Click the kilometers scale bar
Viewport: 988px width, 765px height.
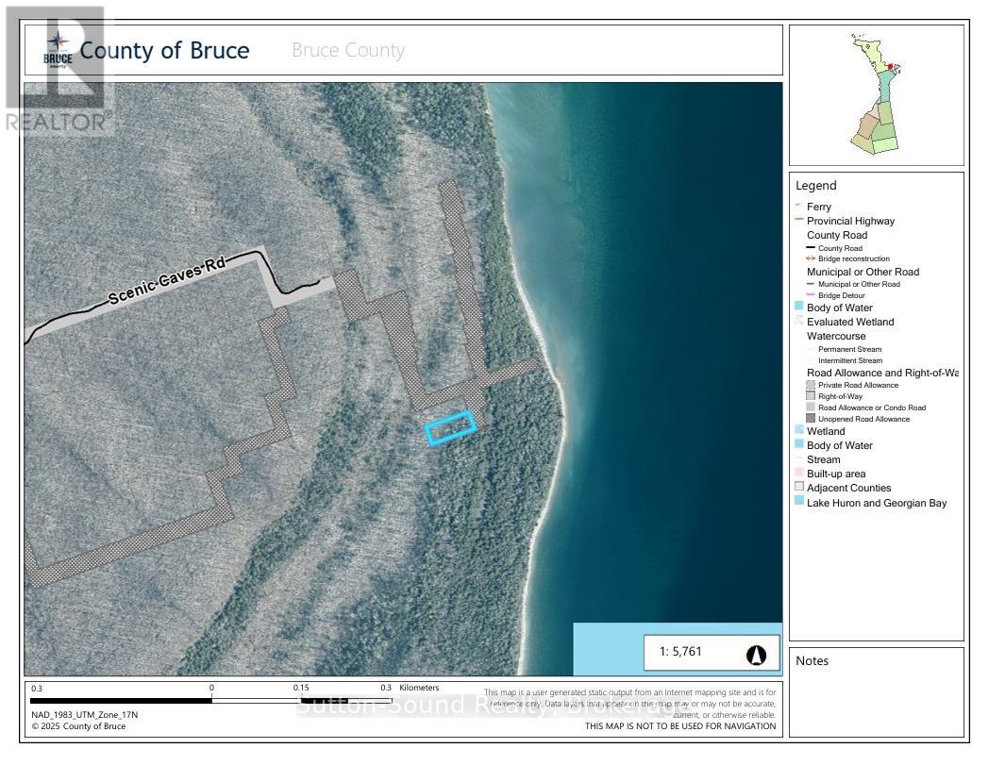pyautogui.click(x=209, y=700)
